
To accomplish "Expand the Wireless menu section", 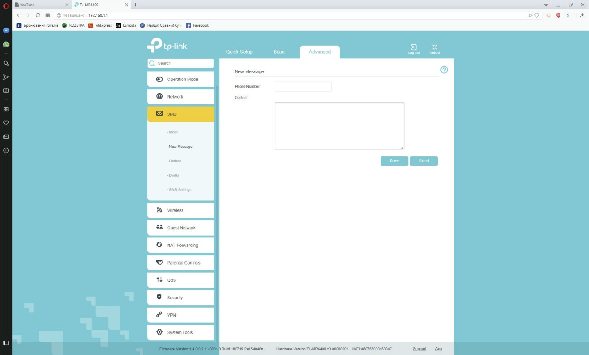I will pos(180,210).
